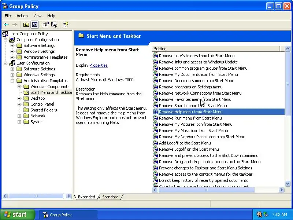
Task: Click the tree pane scroll right arrow
Action: [68, 196]
